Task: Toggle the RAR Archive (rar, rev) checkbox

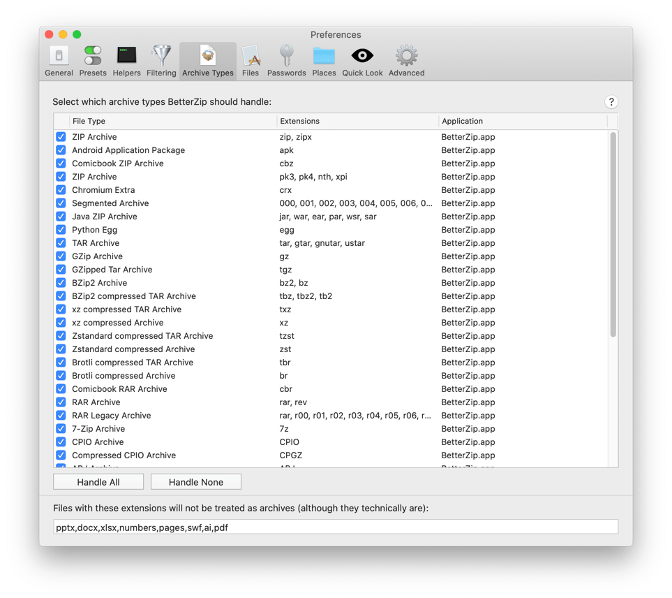Action: click(61, 402)
